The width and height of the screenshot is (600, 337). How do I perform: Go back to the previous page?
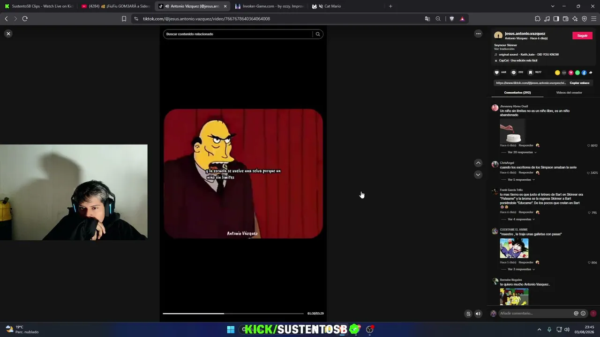[6, 19]
